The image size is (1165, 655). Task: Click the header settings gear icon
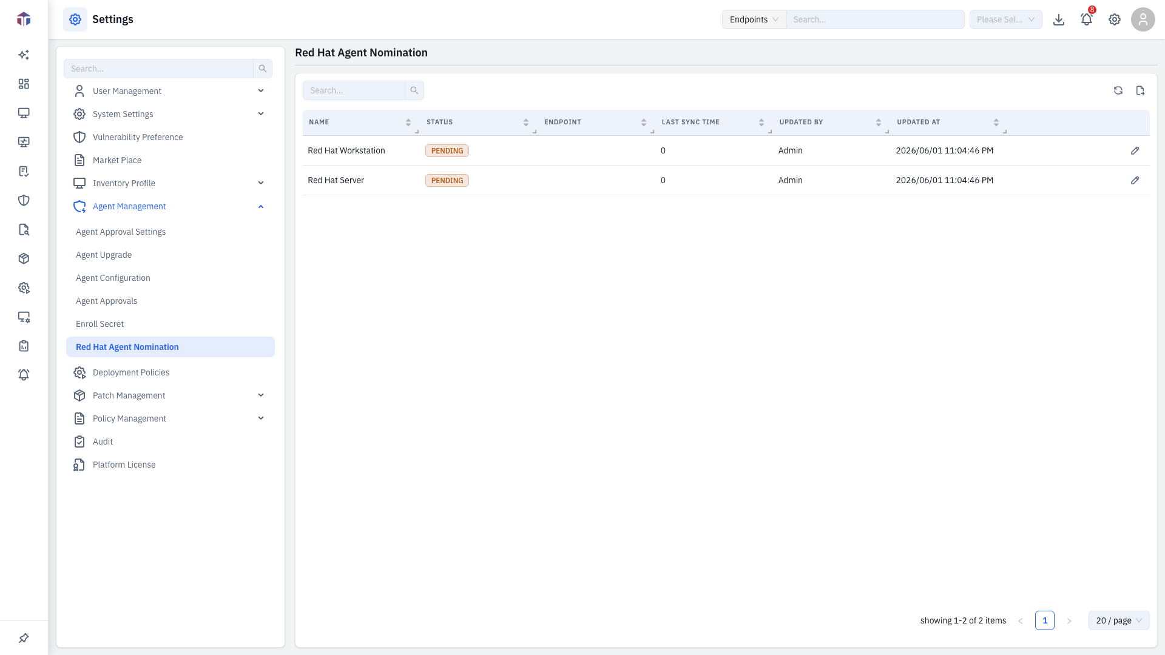1115,19
